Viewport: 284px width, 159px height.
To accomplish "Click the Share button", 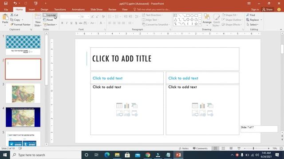I will click(x=267, y=9).
